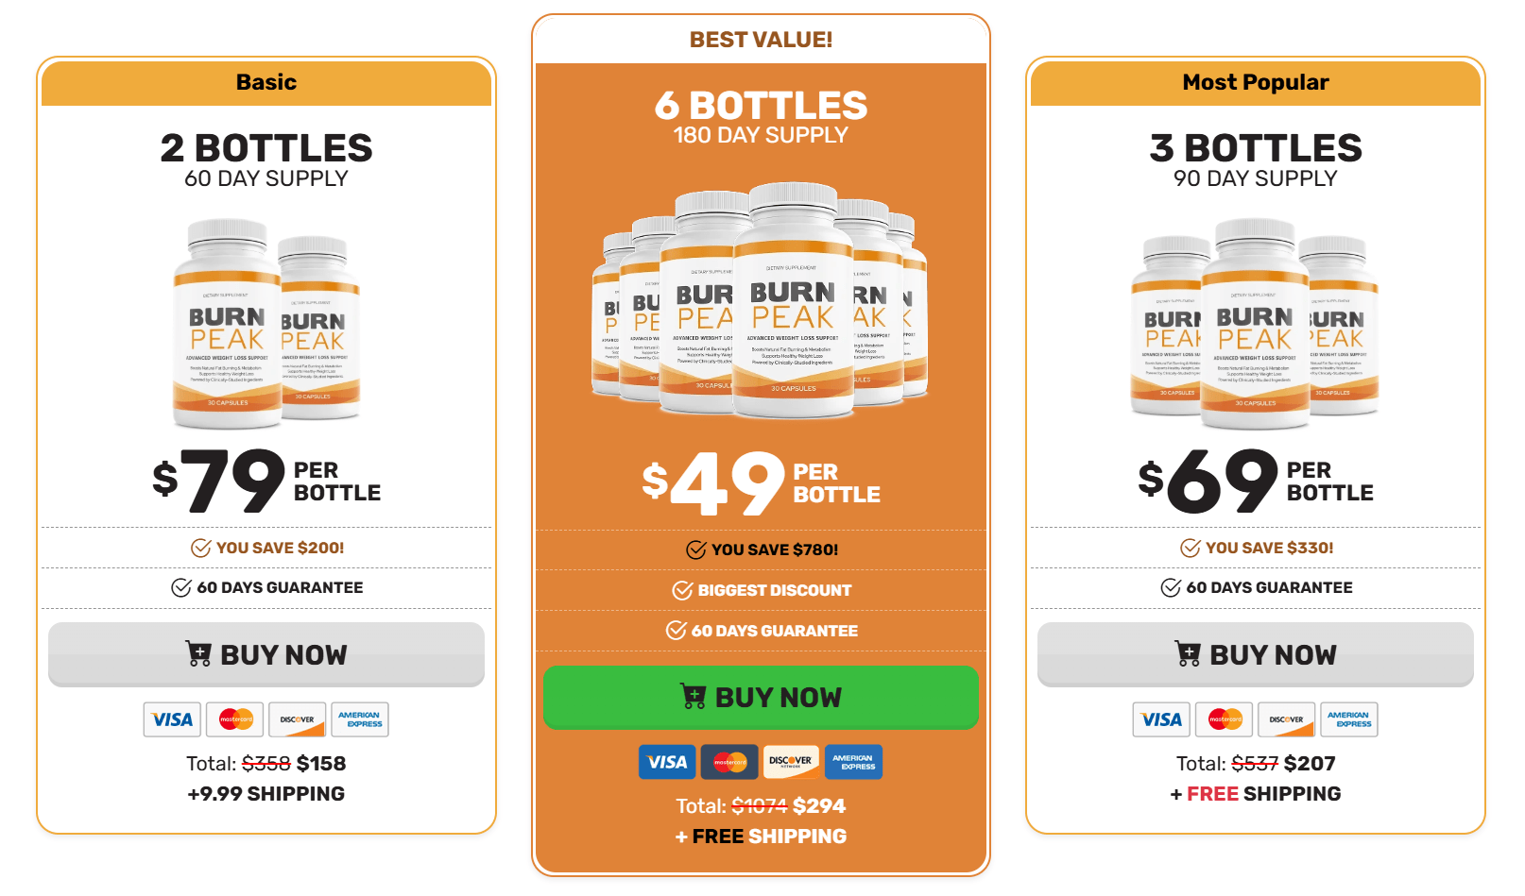Select the American Express icon under 6 bottles
This screenshot has width=1525, height=896.
[x=853, y=762]
